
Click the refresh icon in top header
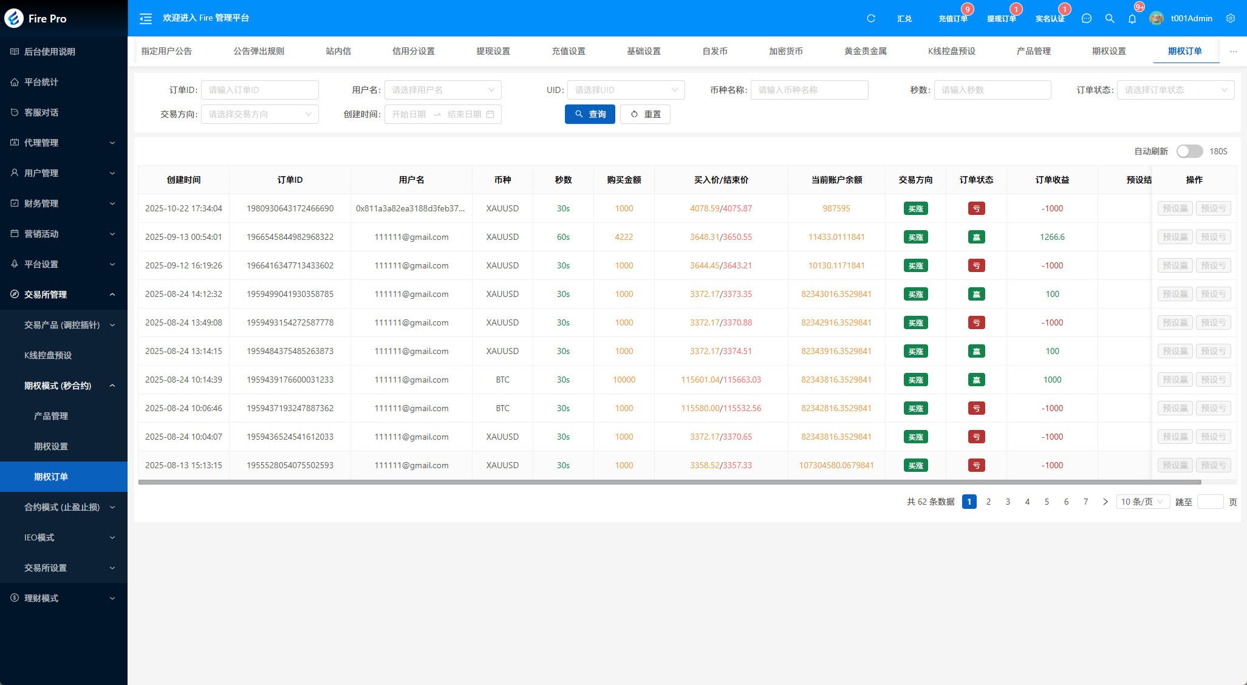(870, 19)
